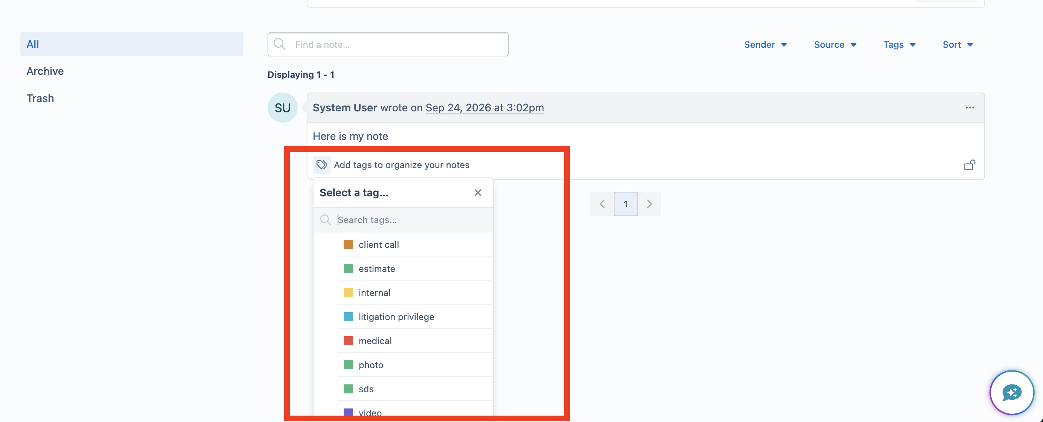Pick the green photo tag swatch
1043x422 pixels.
coord(348,364)
